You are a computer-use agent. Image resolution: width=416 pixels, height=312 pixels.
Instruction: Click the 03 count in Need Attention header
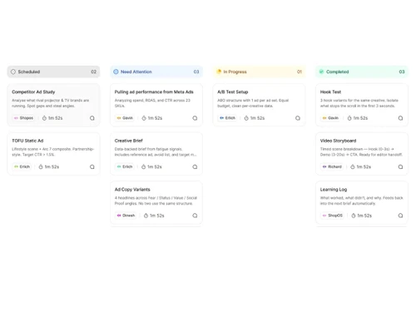click(x=196, y=72)
